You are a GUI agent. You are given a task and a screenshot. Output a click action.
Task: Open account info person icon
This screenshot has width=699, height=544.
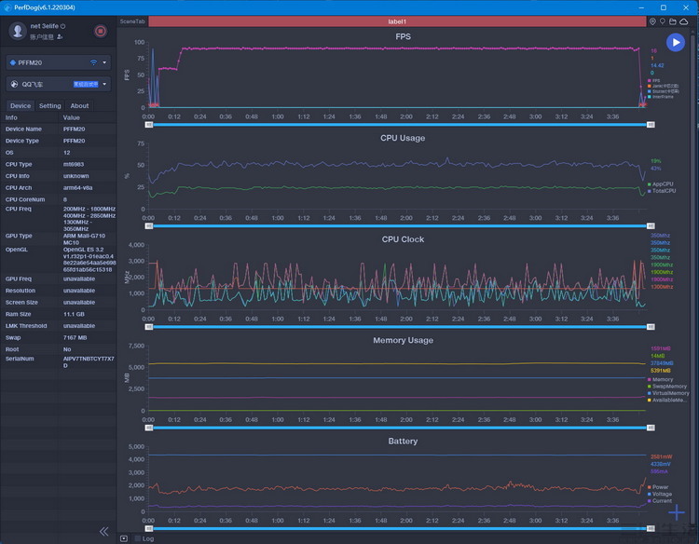[x=60, y=37]
